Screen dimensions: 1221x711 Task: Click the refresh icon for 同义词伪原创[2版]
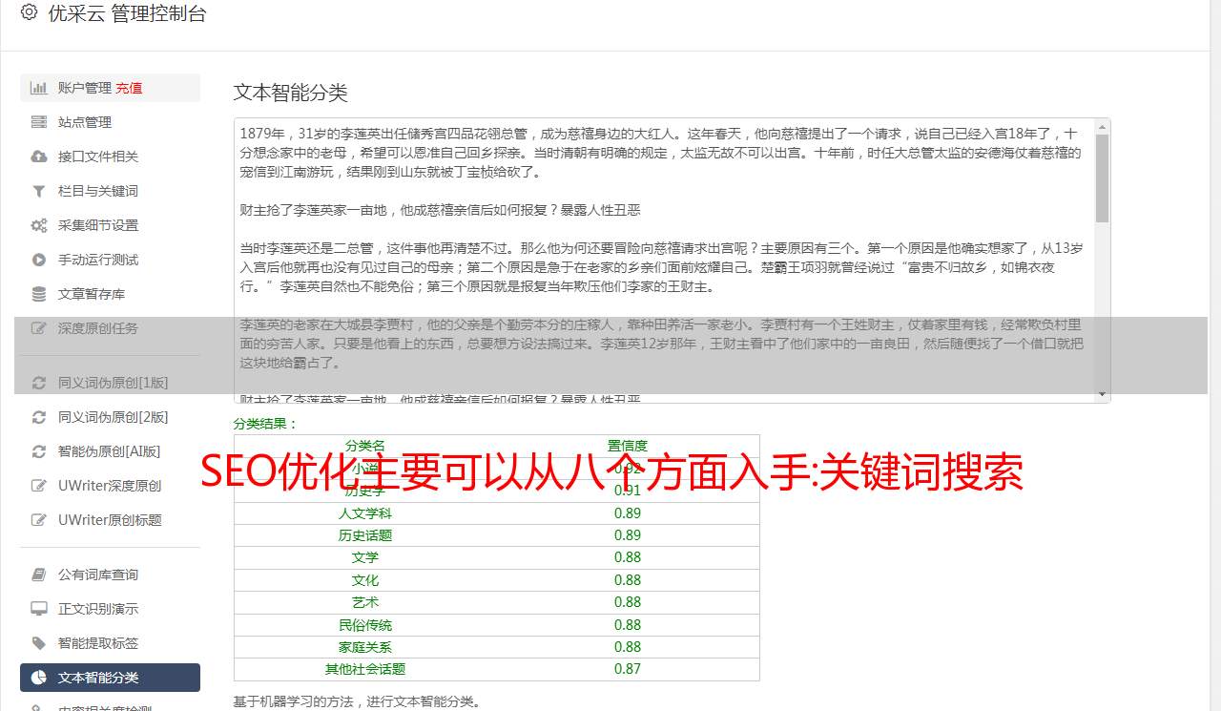point(39,417)
